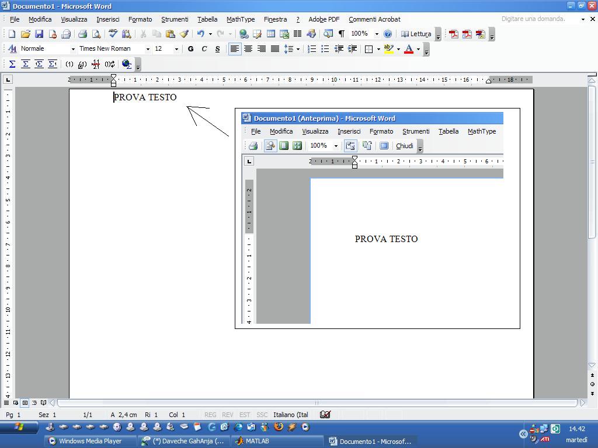Open the Tabella menu
The width and height of the screenshot is (598, 448).
click(207, 19)
